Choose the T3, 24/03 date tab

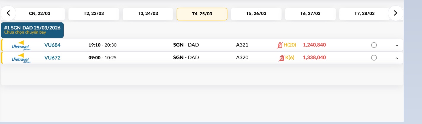pos(148,14)
